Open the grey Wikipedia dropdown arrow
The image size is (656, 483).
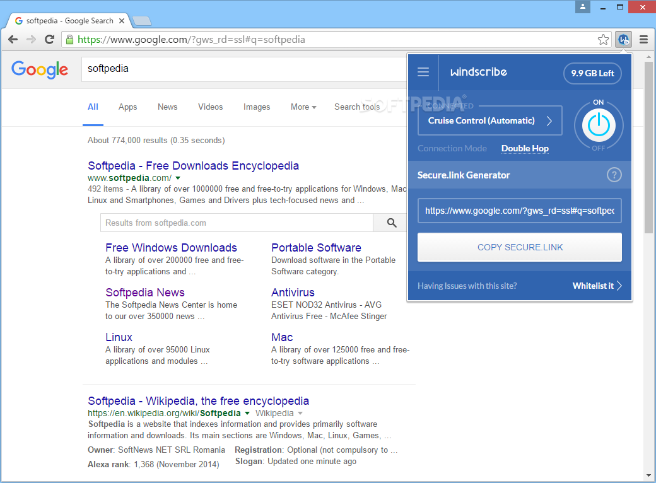coord(300,413)
